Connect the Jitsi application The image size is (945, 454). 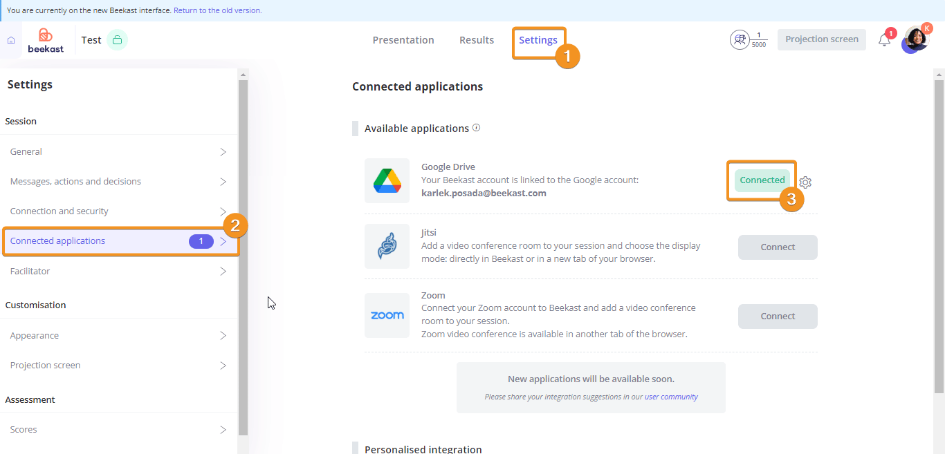click(778, 247)
